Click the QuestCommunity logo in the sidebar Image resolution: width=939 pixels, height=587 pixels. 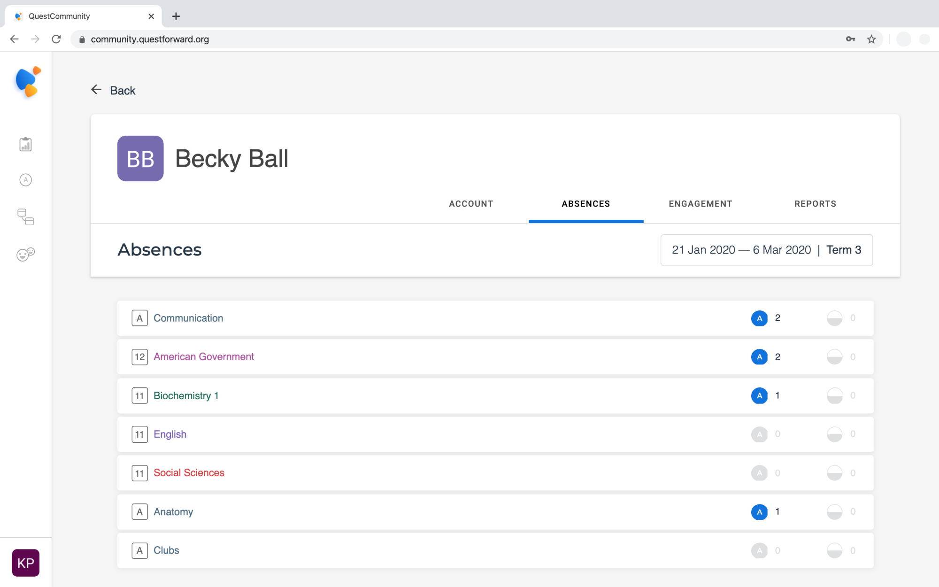click(x=28, y=82)
